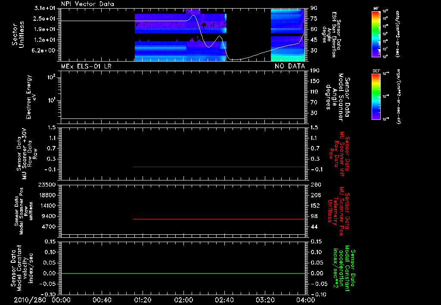The image size is (441, 305).
Task: Click the "3.1e+01" sector tick value
Action: (44, 8)
